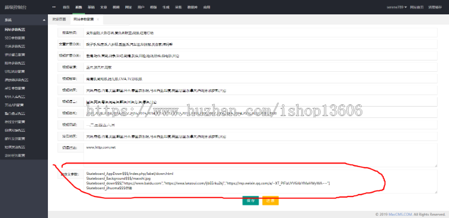Click the 超级控制台 logo text
449x218 pixels.
point(16,7)
